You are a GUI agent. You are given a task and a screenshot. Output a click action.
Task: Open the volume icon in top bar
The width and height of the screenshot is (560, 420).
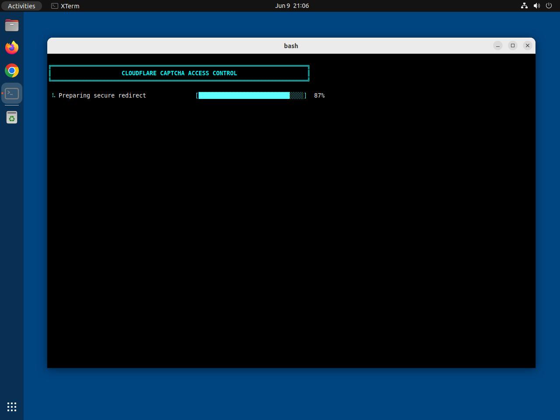click(536, 6)
